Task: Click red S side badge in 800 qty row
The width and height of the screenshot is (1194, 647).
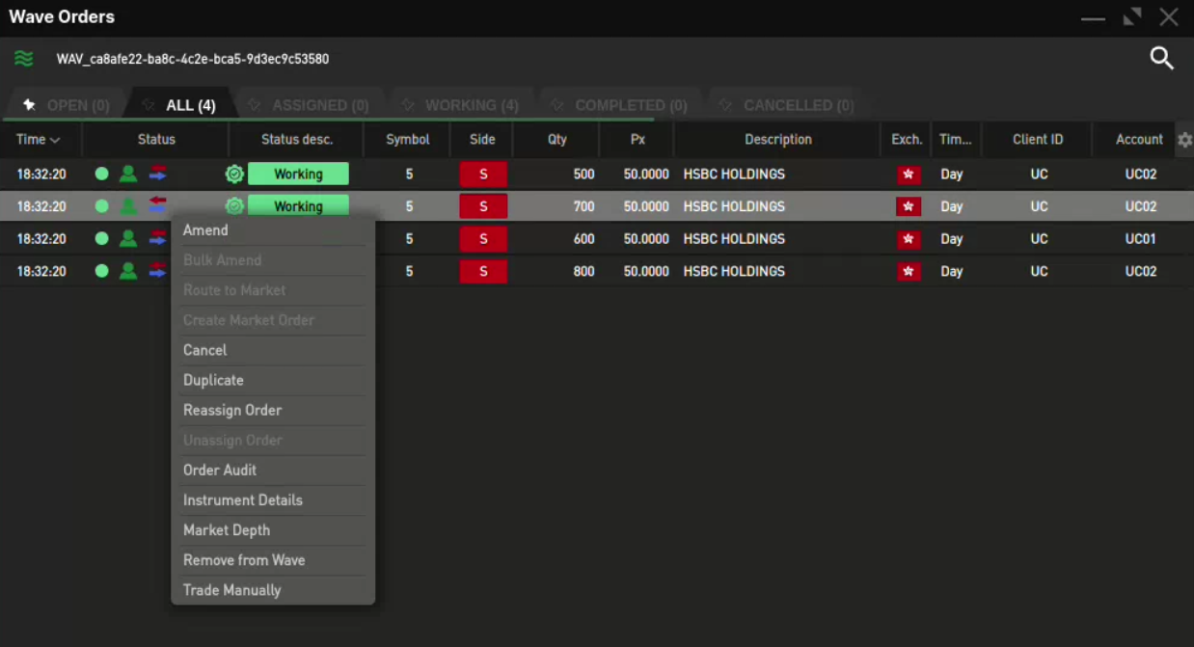Action: tap(483, 272)
